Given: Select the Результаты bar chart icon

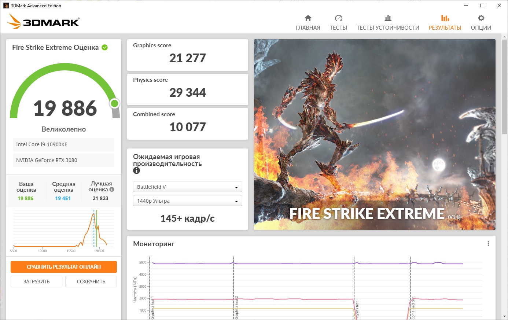Looking at the screenshot, I should (445, 18).
